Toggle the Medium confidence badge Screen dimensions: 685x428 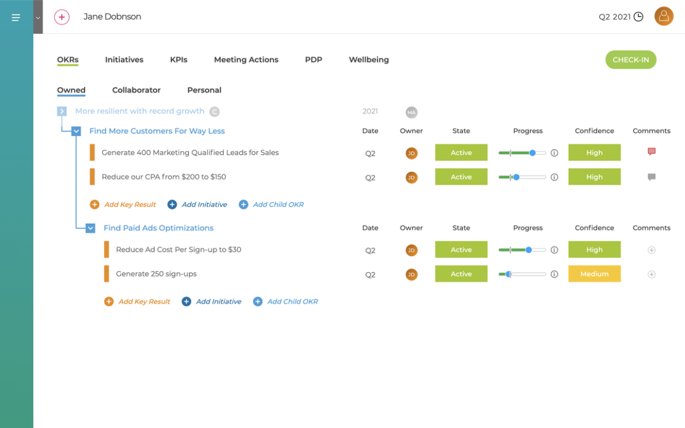tap(594, 274)
